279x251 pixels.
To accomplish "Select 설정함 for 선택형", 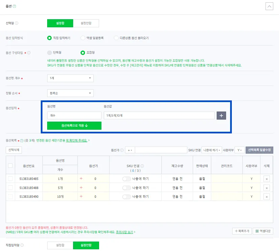I will click(60, 23).
